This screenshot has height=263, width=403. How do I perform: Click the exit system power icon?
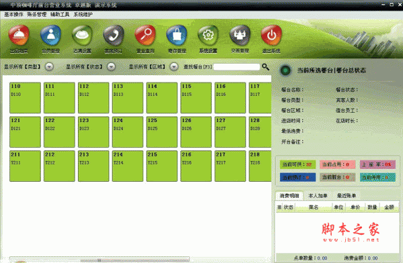point(271,35)
